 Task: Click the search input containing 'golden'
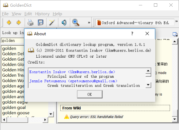pyautogui.click(x=13, y=41)
